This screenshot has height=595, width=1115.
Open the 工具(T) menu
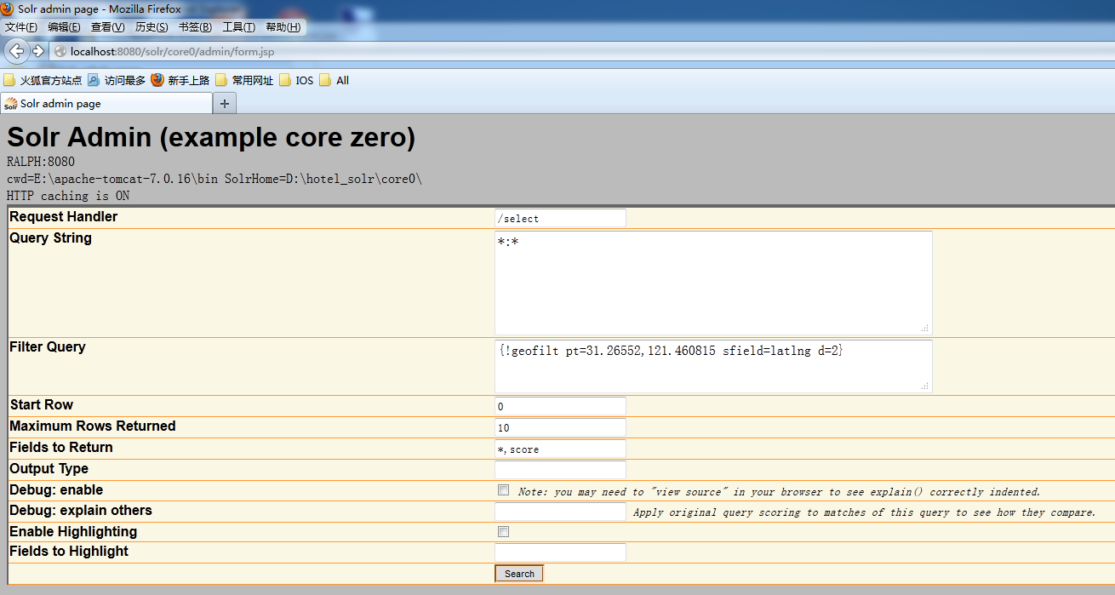(x=239, y=27)
